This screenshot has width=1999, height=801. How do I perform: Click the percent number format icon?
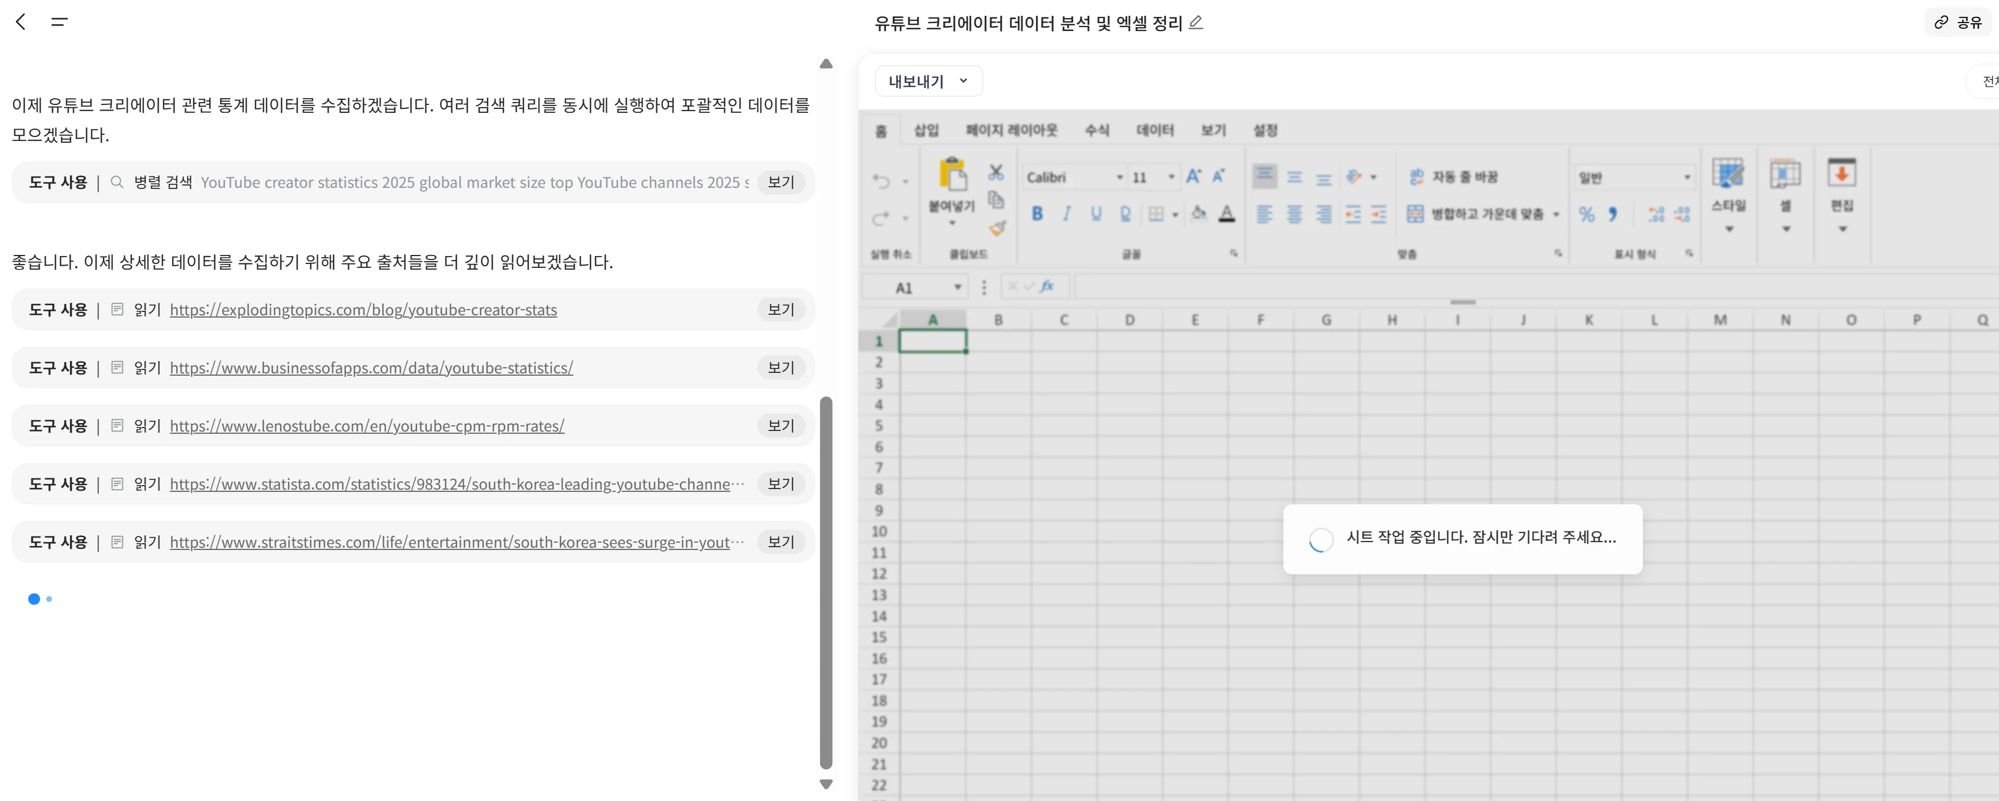[1587, 215]
